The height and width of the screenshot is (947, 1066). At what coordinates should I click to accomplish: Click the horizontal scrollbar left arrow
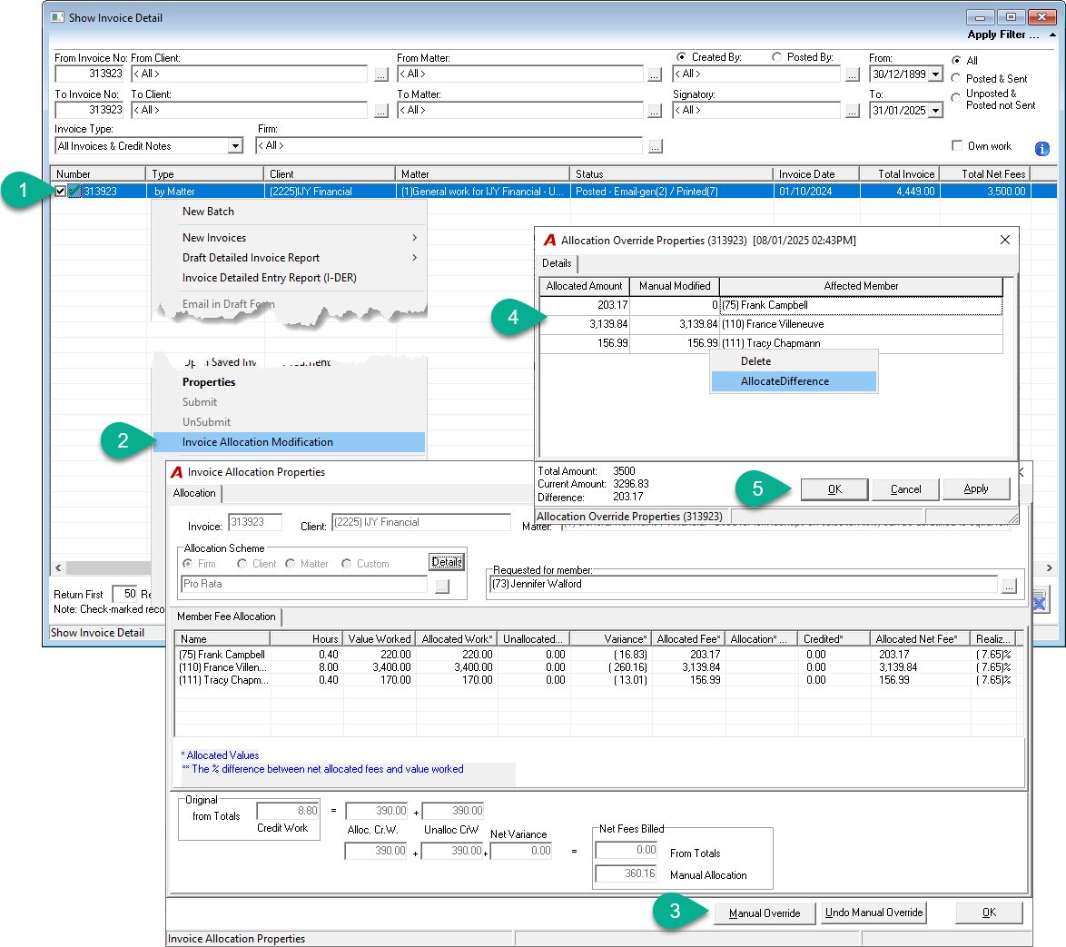(x=58, y=567)
